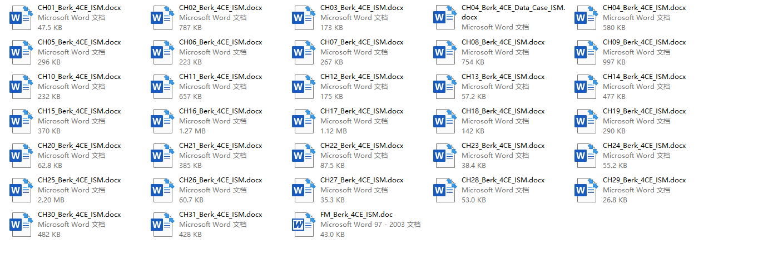
Task: Select the file name CH17_Berk_4CE_ISM.docx
Action: pyautogui.click(x=362, y=111)
